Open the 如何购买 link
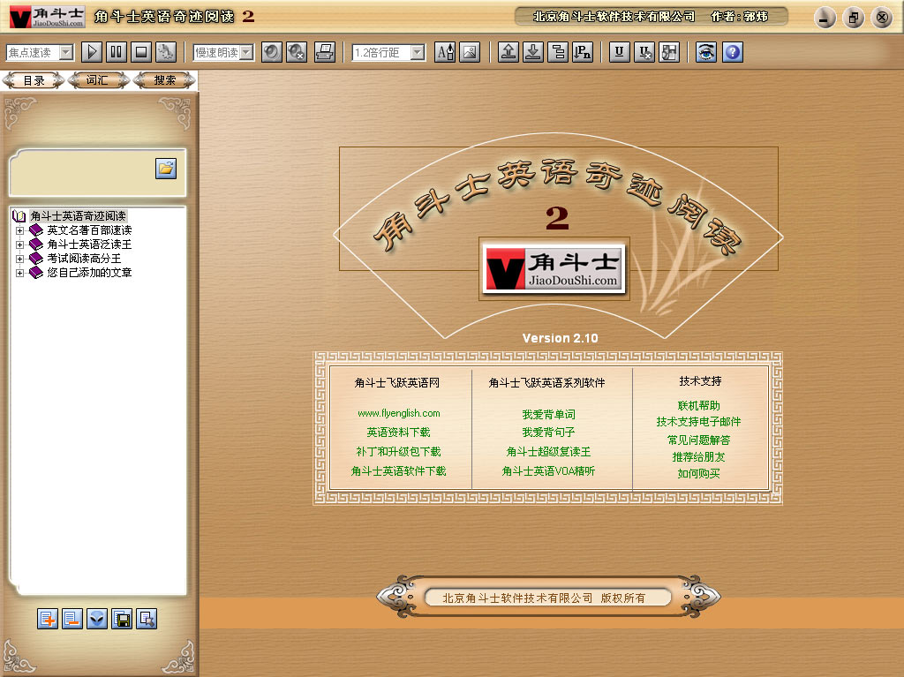 coord(699,473)
